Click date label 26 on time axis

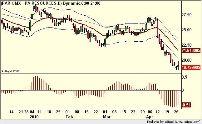176,112
